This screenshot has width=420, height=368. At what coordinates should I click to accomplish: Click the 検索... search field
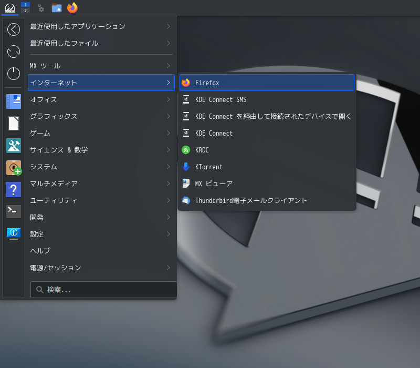(x=103, y=290)
